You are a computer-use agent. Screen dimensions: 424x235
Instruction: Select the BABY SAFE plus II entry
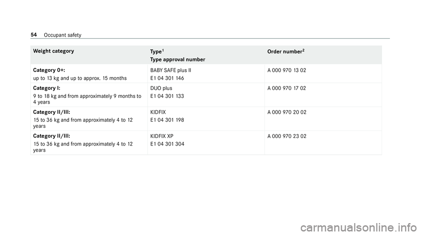pos(171,70)
